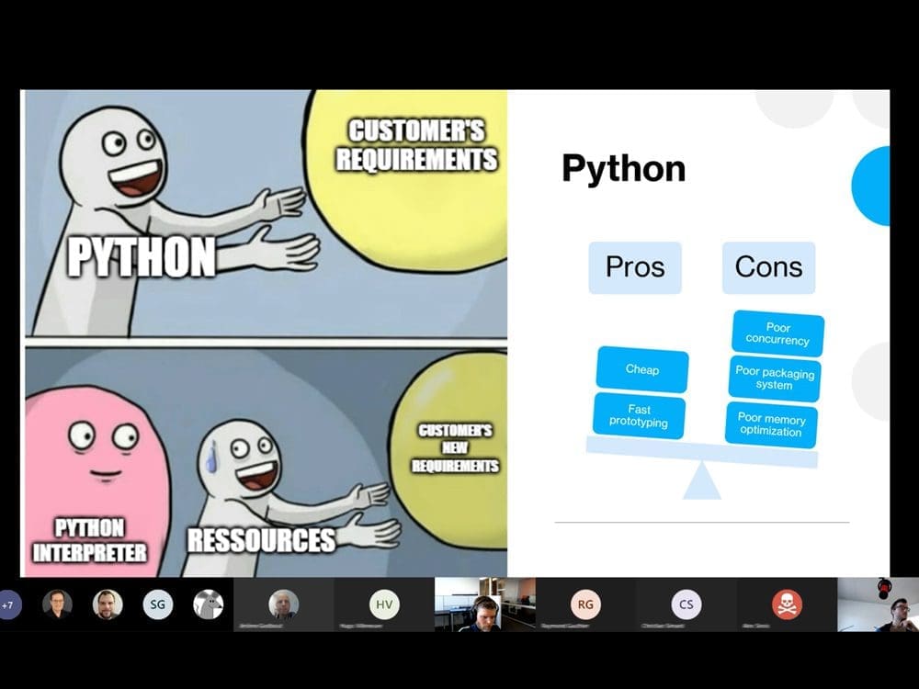Click the Cons box on the slide
This screenshot has height=689, width=919.
pos(768,267)
